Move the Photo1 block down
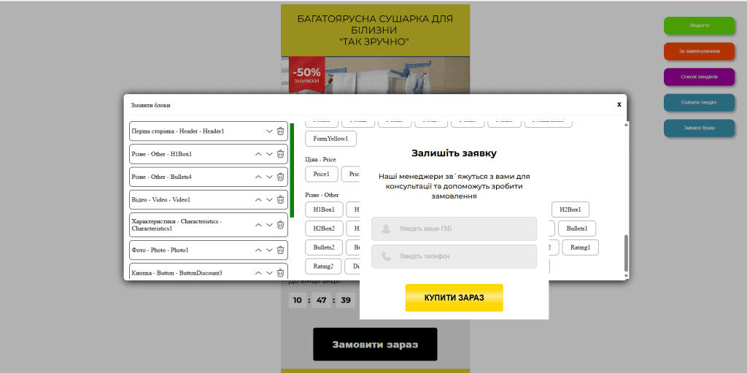747x373 pixels. (269, 250)
